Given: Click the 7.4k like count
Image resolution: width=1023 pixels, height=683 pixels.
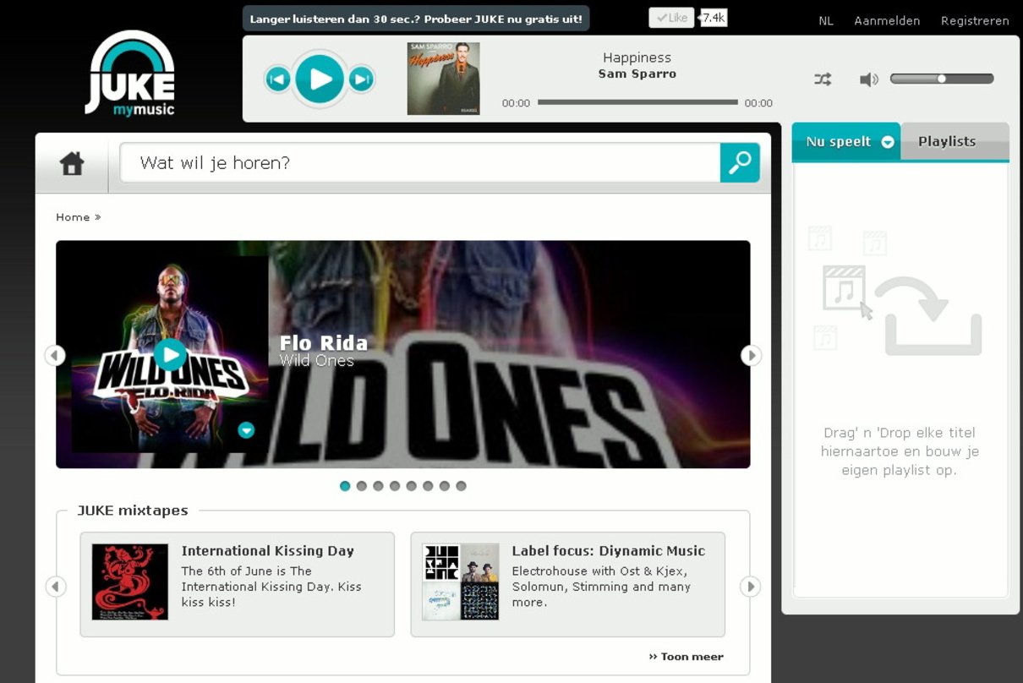Looking at the screenshot, I should 714,18.
